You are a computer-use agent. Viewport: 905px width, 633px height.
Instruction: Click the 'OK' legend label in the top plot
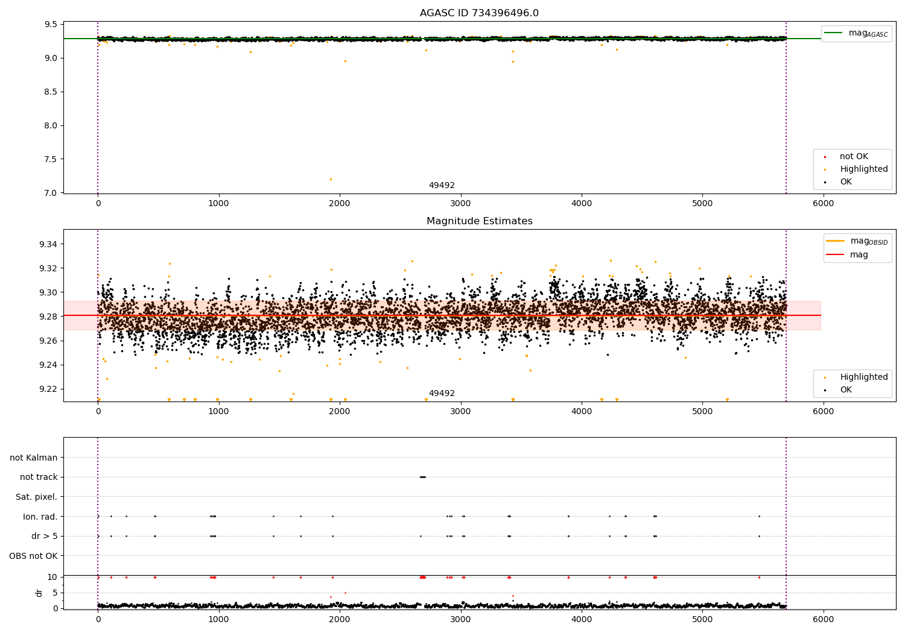click(846, 182)
